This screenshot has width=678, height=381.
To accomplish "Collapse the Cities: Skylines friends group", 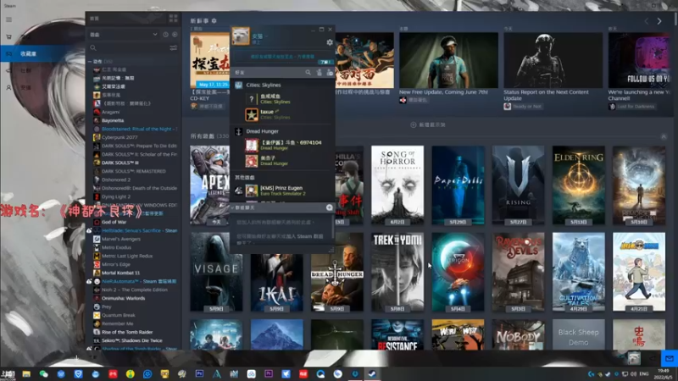I will click(x=264, y=86).
